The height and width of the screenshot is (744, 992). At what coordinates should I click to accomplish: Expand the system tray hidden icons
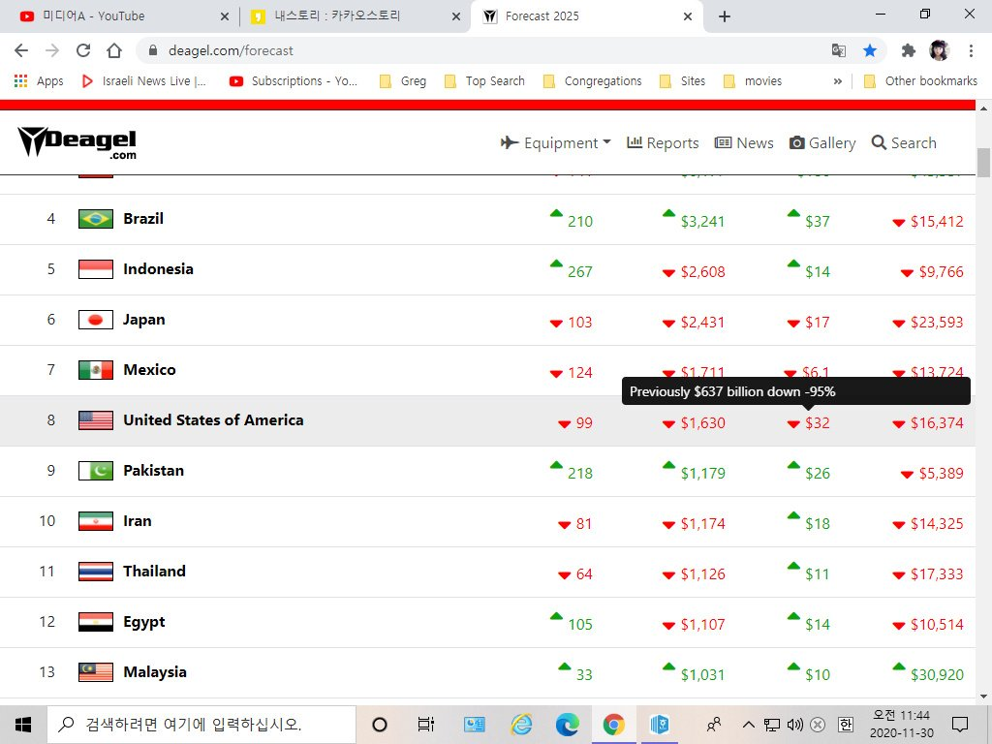coord(748,724)
